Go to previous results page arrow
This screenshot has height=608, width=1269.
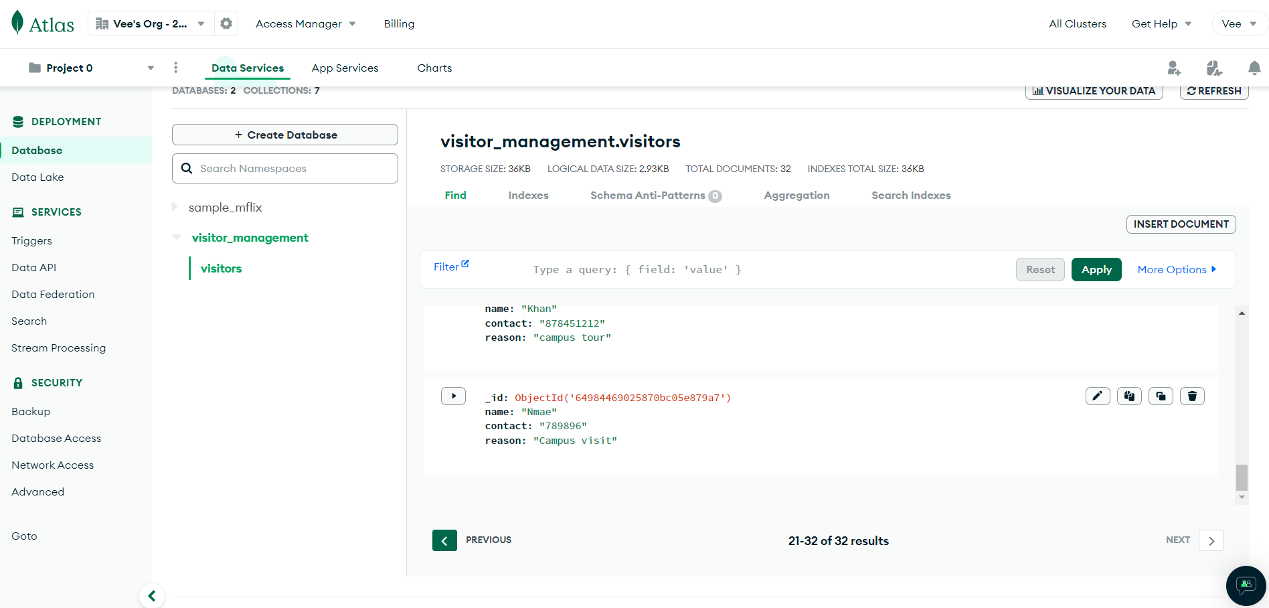(x=444, y=540)
